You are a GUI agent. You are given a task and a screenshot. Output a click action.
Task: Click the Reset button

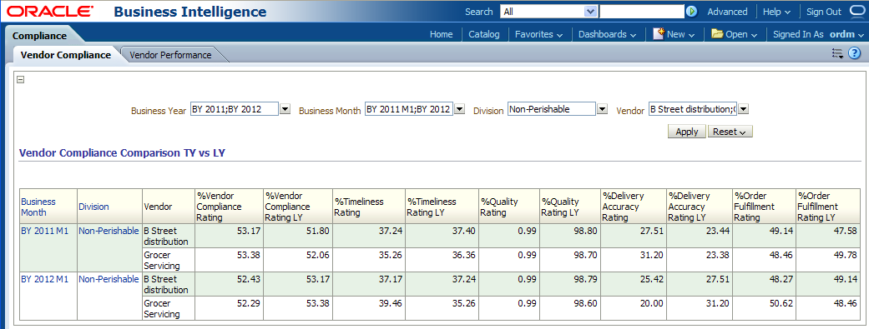[730, 132]
